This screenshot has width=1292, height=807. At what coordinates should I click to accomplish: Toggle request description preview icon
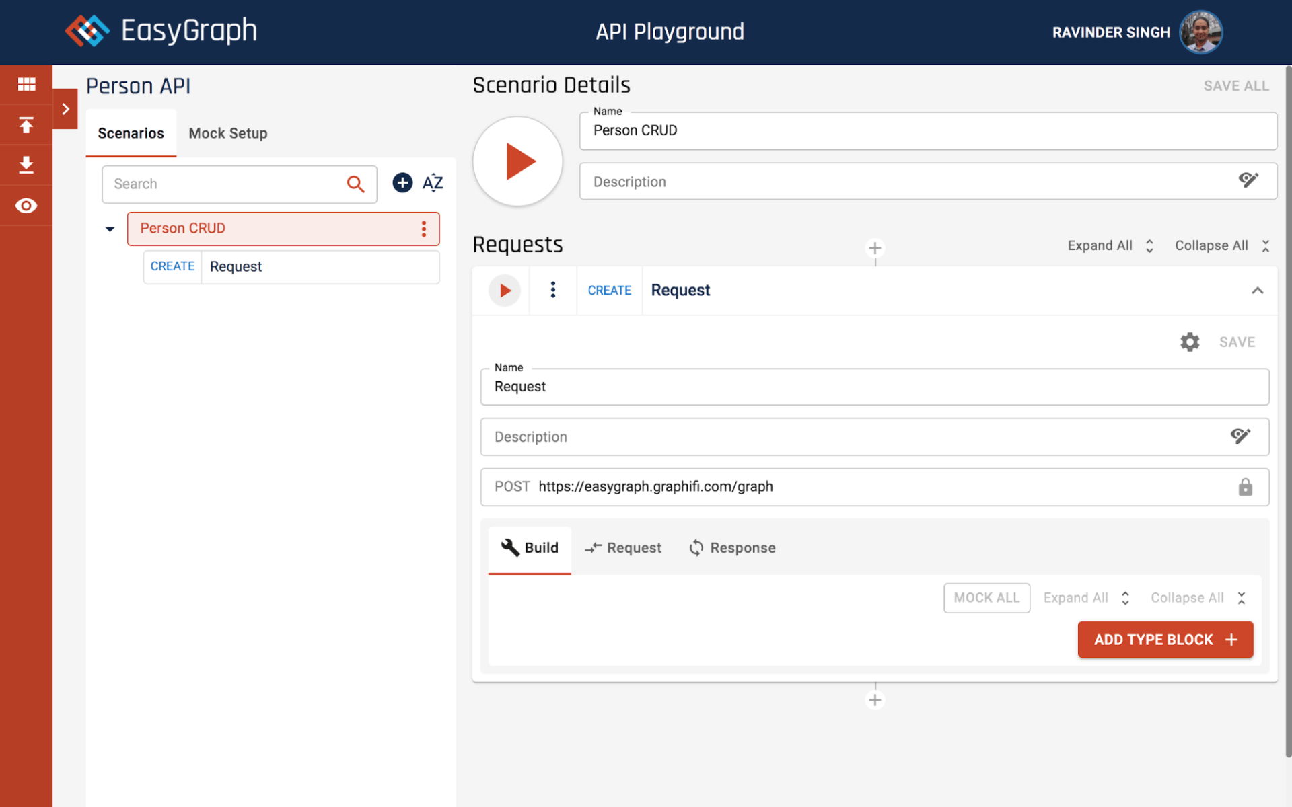[x=1240, y=436]
